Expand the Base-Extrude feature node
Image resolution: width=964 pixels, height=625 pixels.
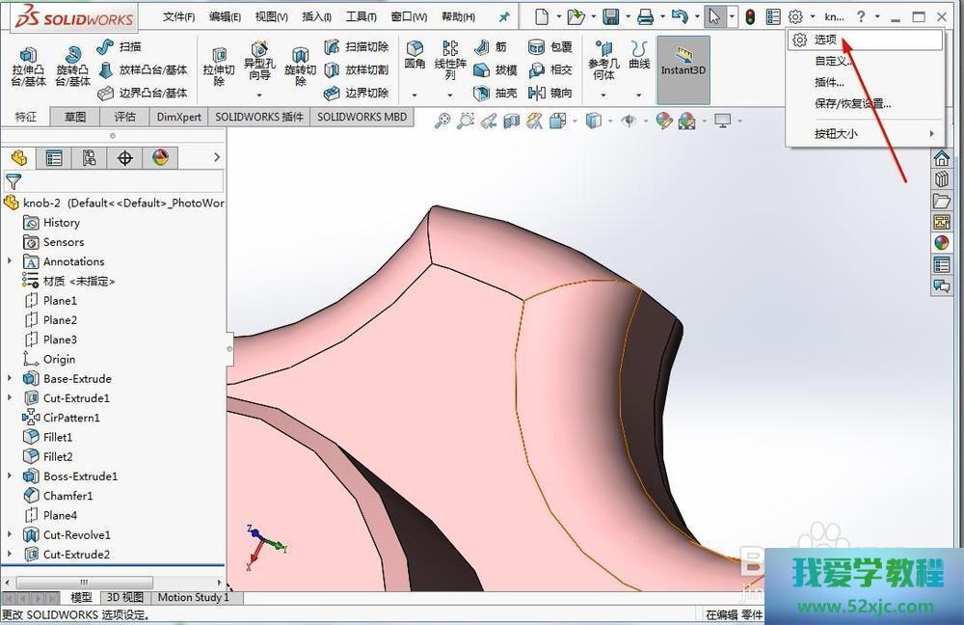pos(11,378)
